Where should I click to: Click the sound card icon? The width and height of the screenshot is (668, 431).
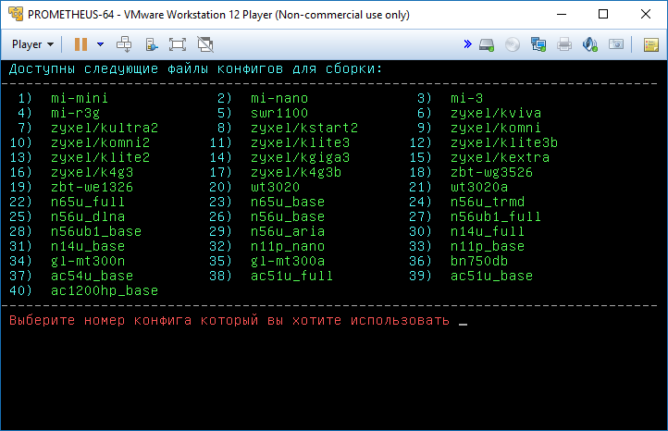(590, 44)
